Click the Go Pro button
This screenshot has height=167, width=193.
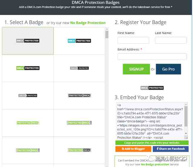pyautogui.click(x=168, y=69)
